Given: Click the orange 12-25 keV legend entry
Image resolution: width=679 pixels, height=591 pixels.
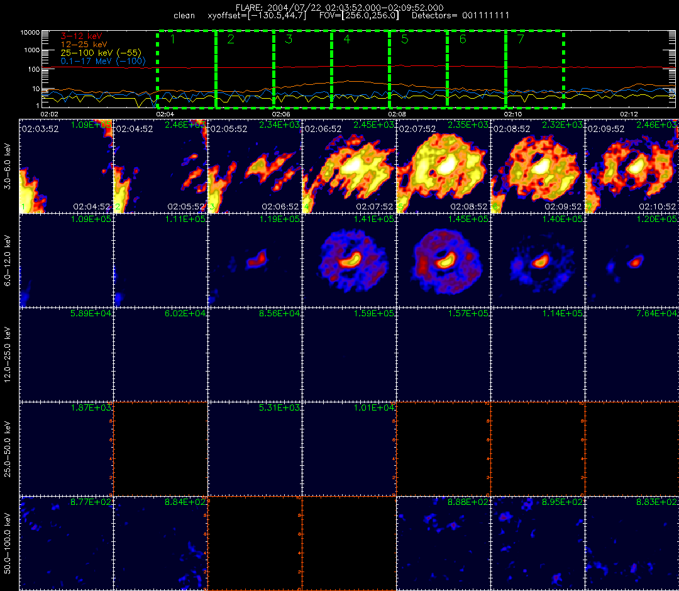Looking at the screenshot, I should pos(84,45).
